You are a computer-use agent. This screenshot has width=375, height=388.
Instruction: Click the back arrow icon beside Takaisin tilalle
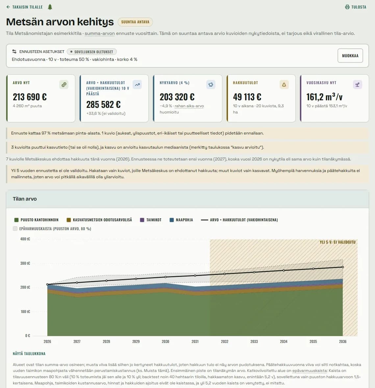8,7
